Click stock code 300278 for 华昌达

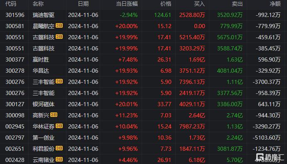(x=15, y=71)
